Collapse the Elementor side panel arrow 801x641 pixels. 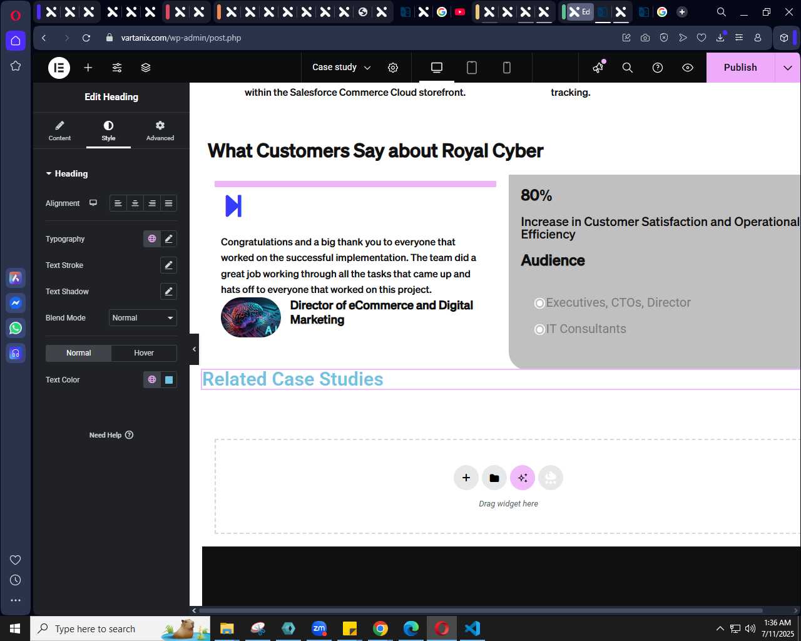[x=194, y=349]
